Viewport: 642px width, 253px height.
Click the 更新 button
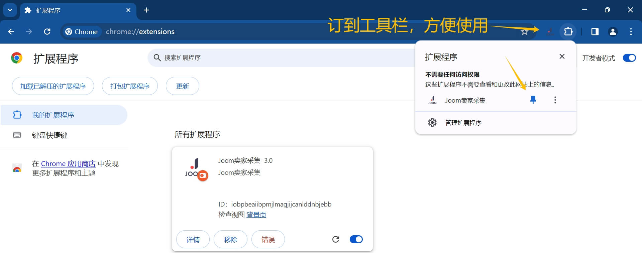point(183,86)
